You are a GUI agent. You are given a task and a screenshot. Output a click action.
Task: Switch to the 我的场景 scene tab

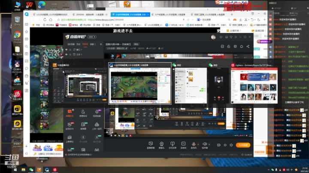(71, 44)
